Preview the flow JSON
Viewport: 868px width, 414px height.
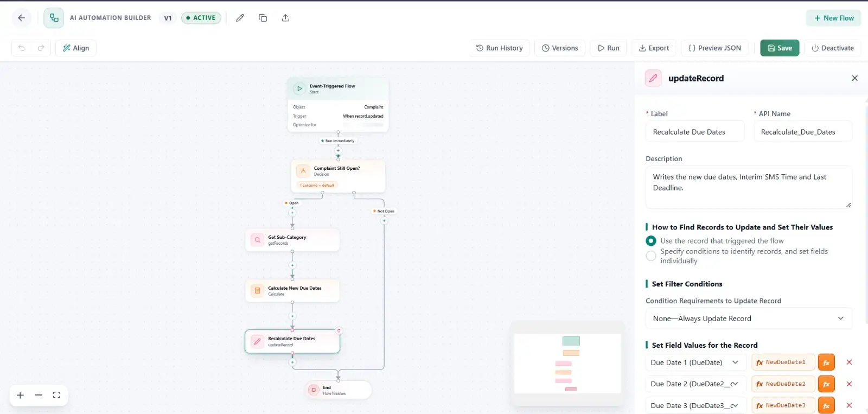tap(714, 48)
